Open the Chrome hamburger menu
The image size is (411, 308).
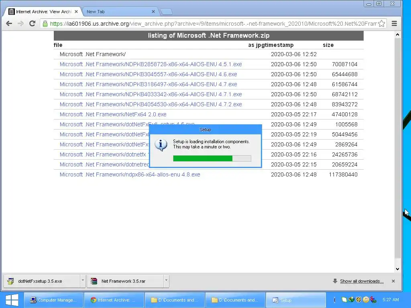coord(394,24)
